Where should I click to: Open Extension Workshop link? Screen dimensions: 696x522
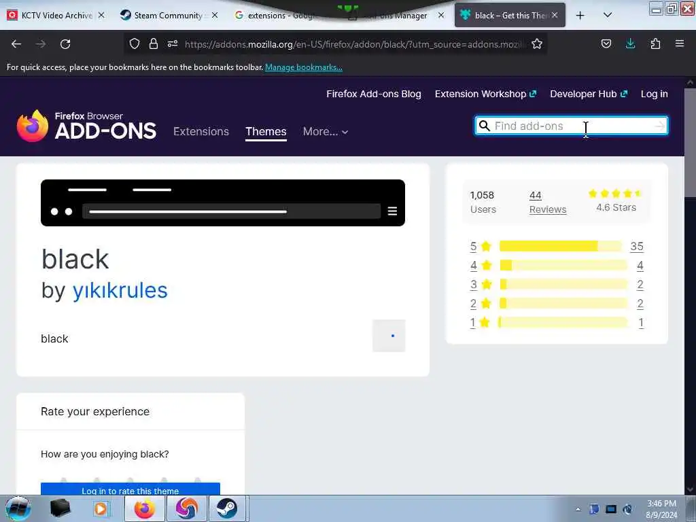485,94
